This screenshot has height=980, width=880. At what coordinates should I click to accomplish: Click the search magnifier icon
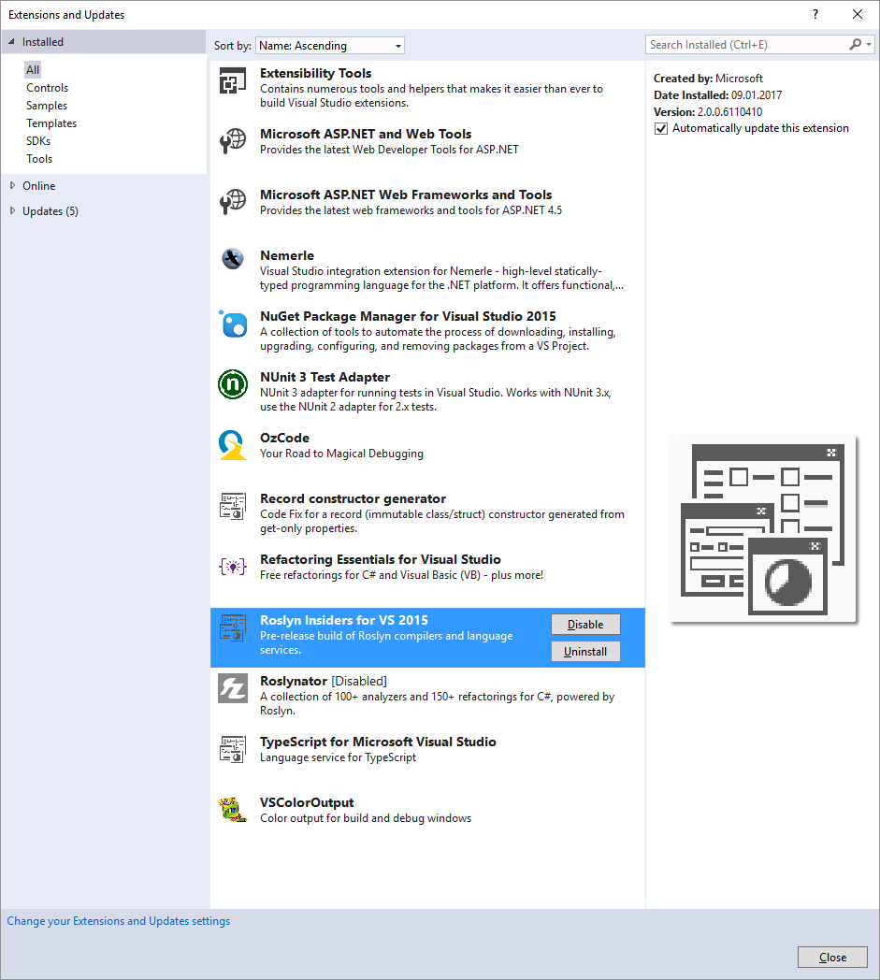(855, 45)
